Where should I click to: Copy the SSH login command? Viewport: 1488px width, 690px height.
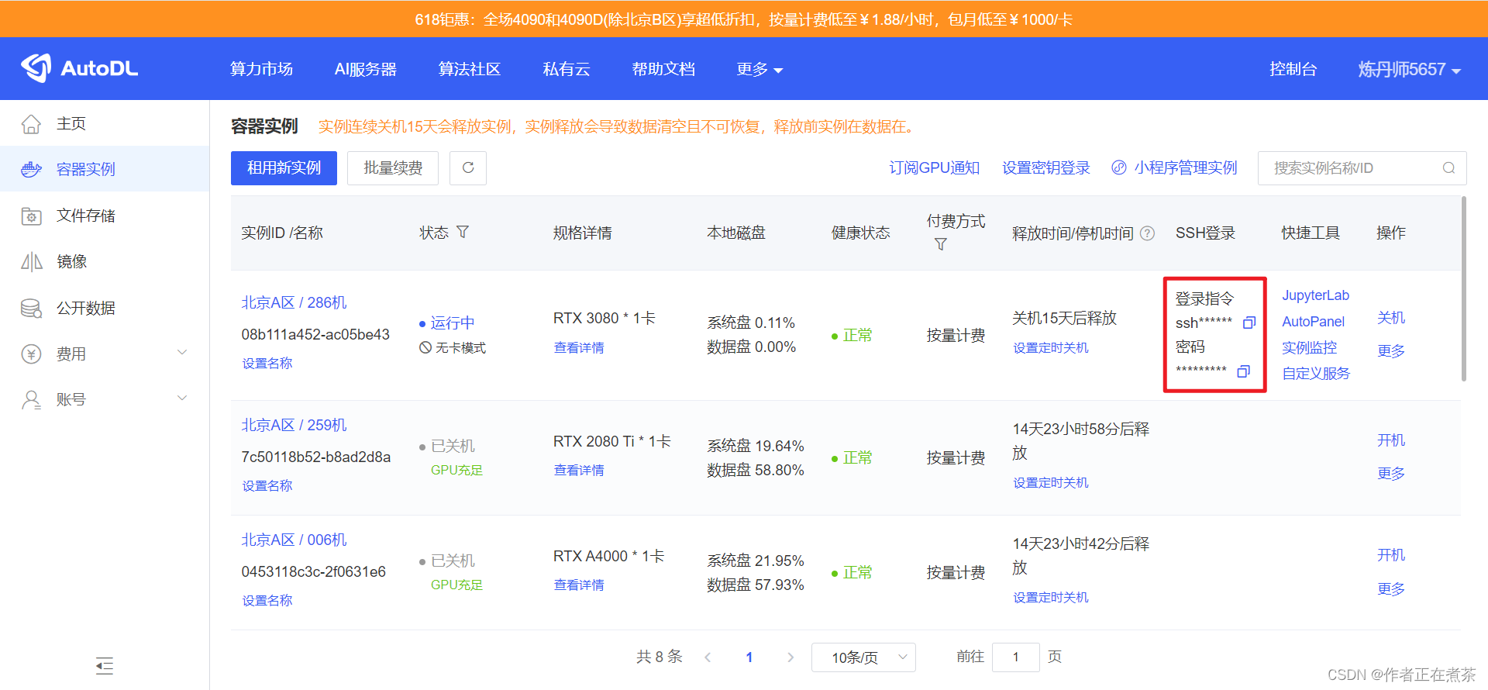point(1249,323)
